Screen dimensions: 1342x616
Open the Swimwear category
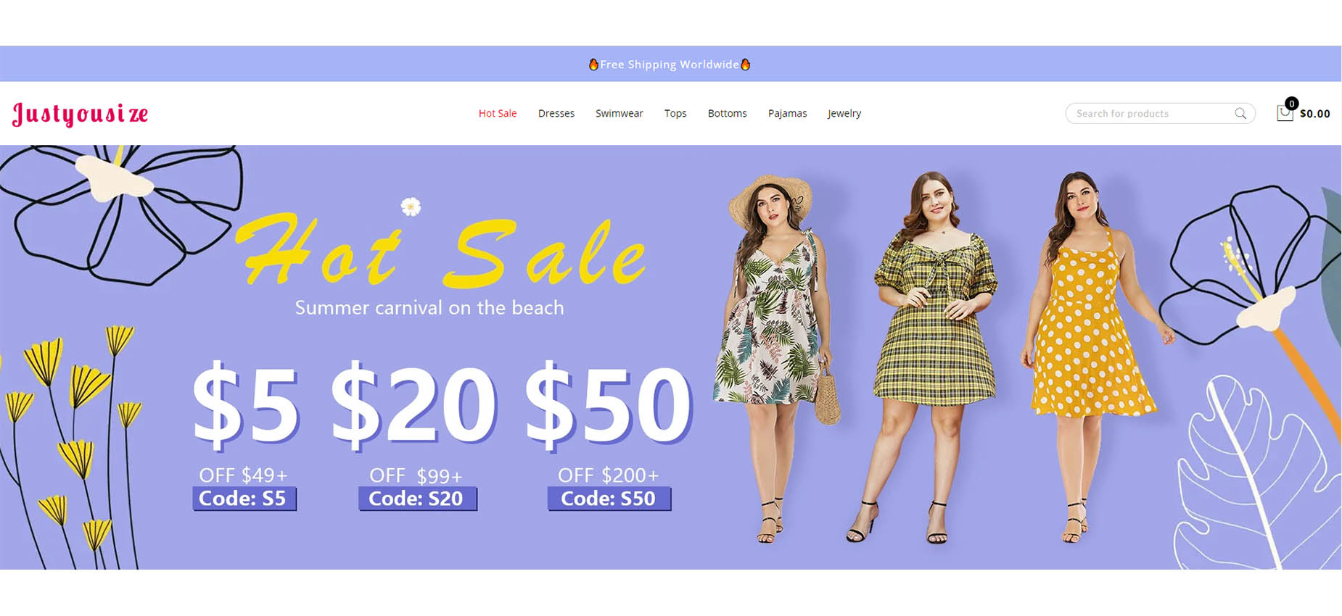(x=619, y=113)
